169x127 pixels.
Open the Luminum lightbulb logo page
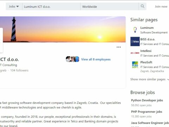[135, 30]
